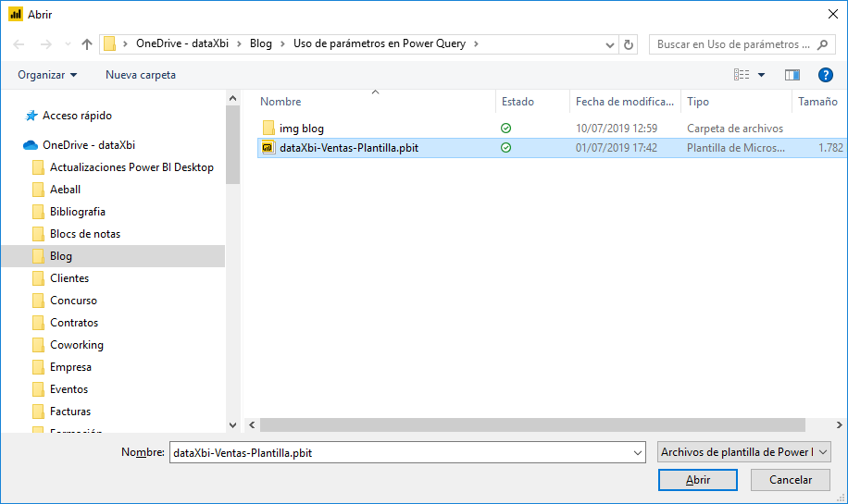Expand address bar history dropdown
The height and width of the screenshot is (504, 848).
609,44
